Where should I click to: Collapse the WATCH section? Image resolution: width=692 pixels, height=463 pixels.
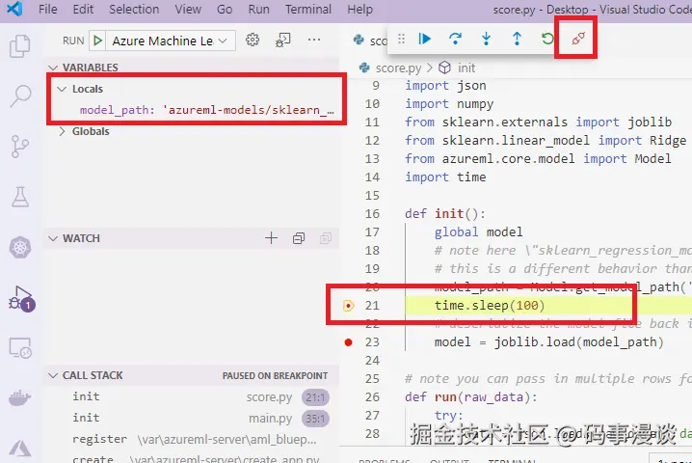[x=53, y=238]
